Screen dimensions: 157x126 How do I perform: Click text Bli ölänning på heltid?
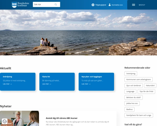(51, 81)
